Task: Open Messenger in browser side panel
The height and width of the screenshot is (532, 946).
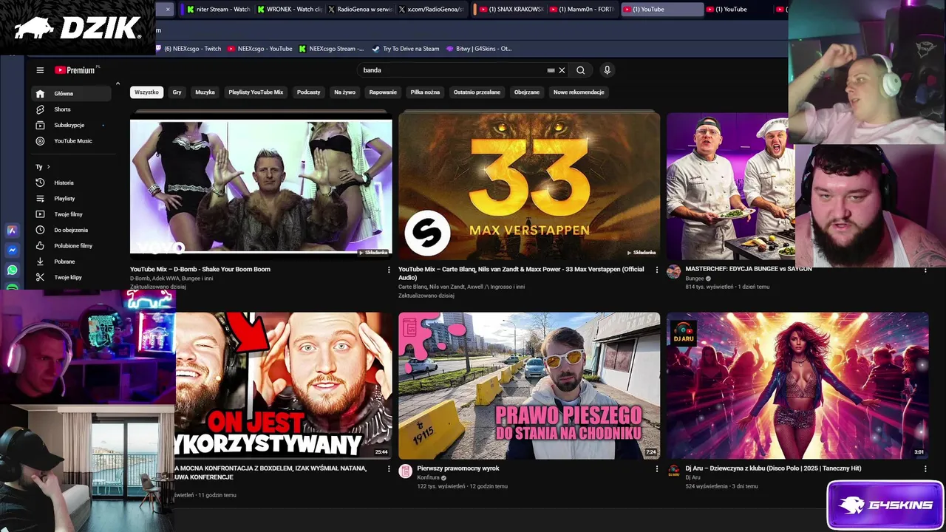Action: (x=12, y=250)
